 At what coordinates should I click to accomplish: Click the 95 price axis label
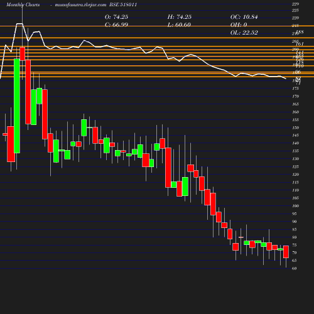[x=295, y=214]
